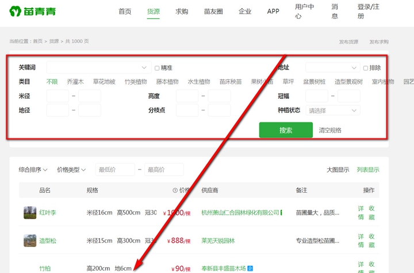Click the 清空规格 link
The width and height of the screenshot is (414, 273).
[x=330, y=130]
